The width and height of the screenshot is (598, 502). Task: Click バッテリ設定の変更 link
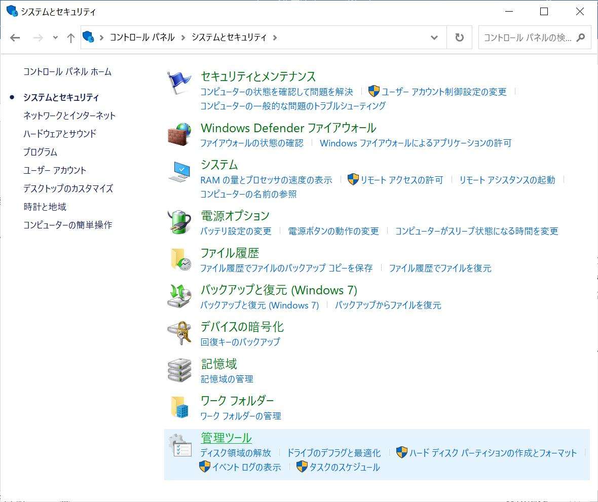click(236, 231)
